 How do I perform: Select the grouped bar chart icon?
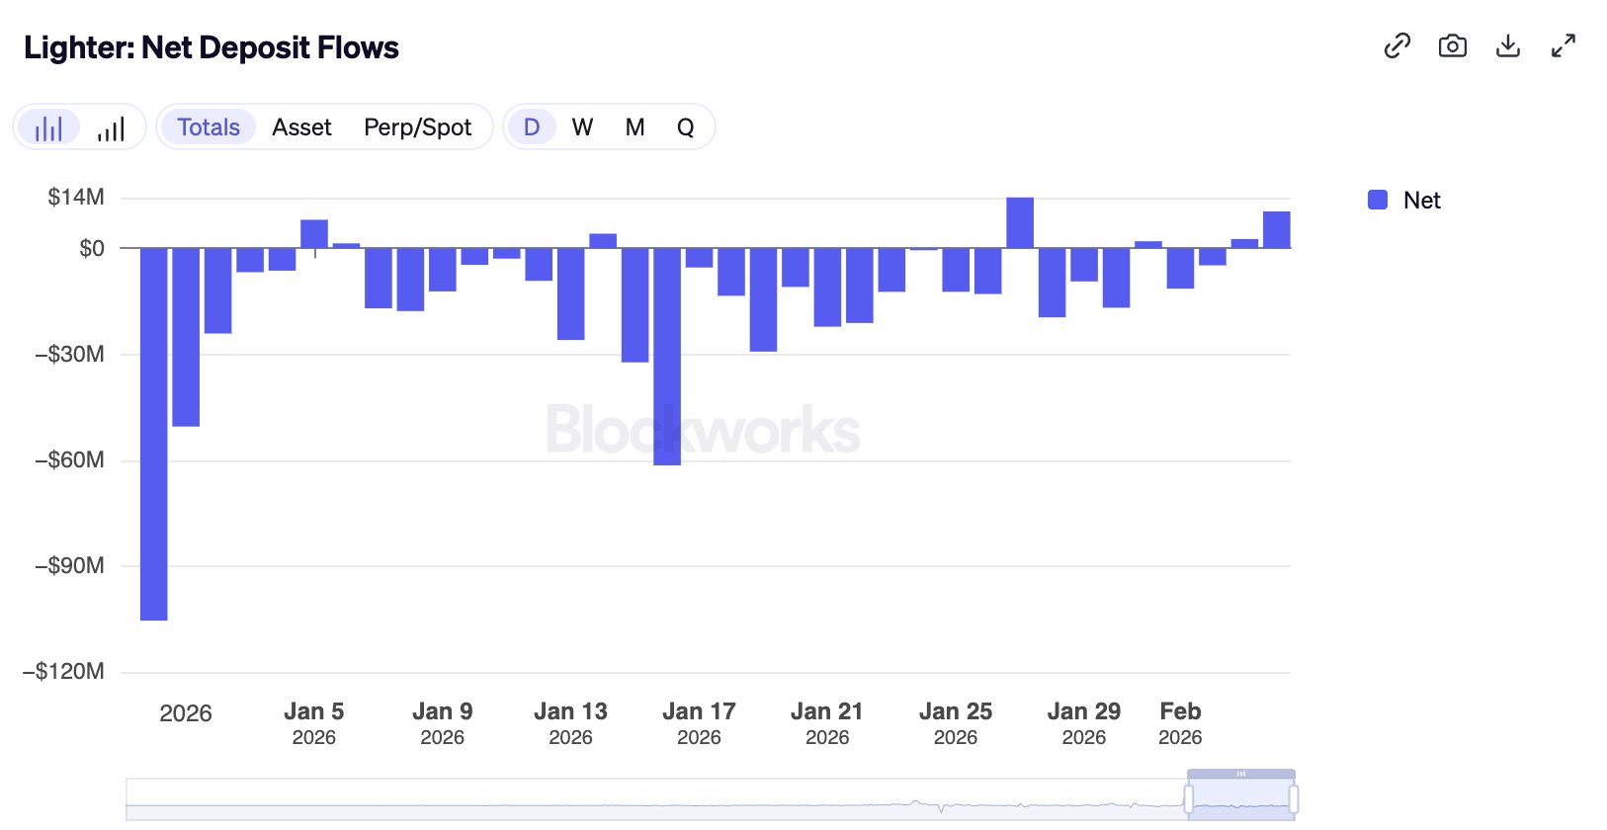pos(48,127)
